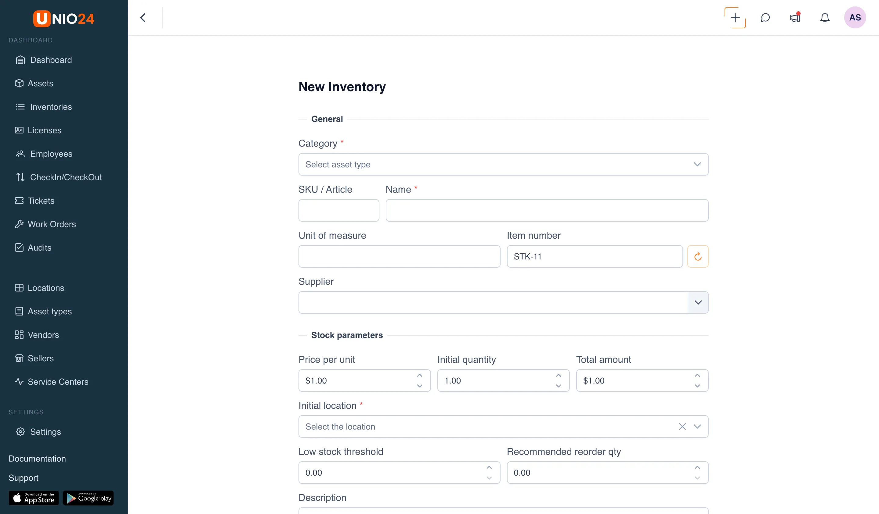The height and width of the screenshot is (514, 879).
Task: Click the Item number field STK-11
Action: pyautogui.click(x=594, y=256)
